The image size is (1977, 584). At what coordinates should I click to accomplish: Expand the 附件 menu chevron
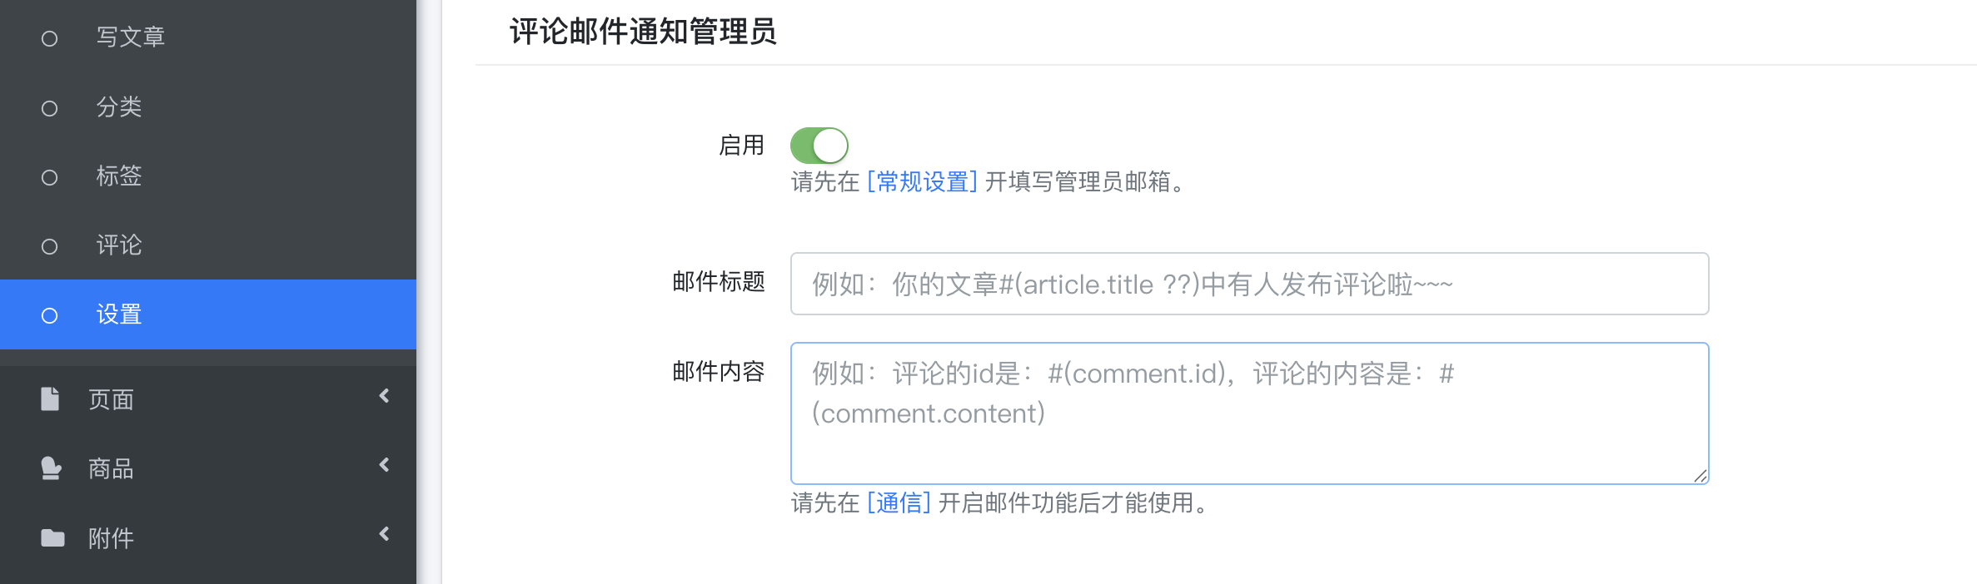coord(384,534)
